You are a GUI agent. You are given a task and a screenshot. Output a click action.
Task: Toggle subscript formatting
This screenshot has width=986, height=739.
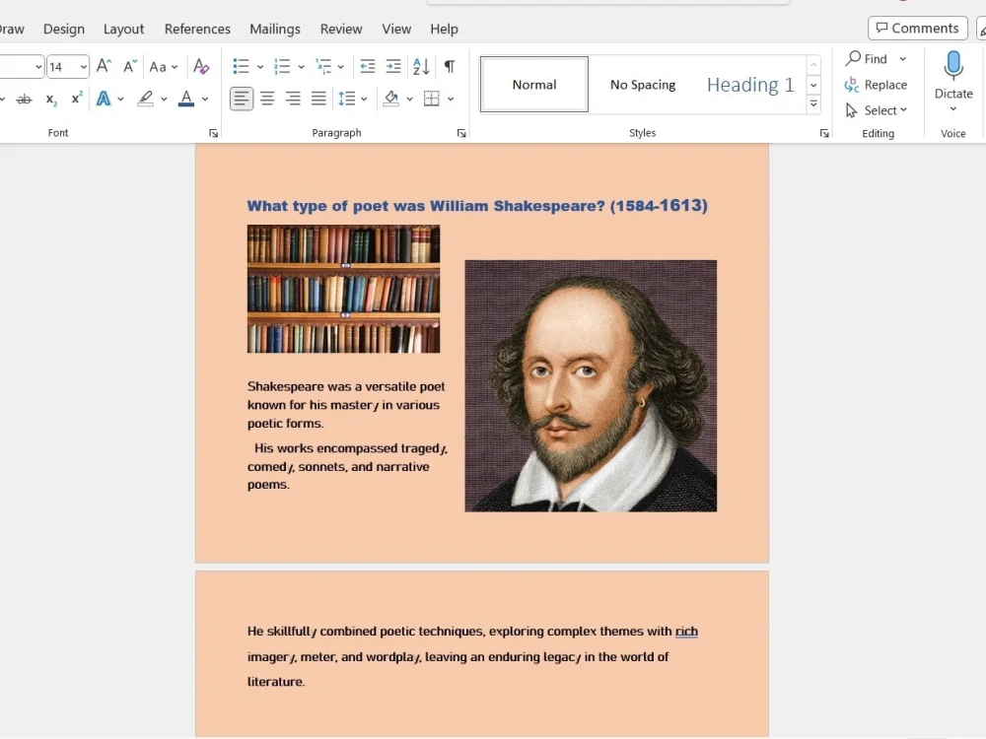coord(51,99)
